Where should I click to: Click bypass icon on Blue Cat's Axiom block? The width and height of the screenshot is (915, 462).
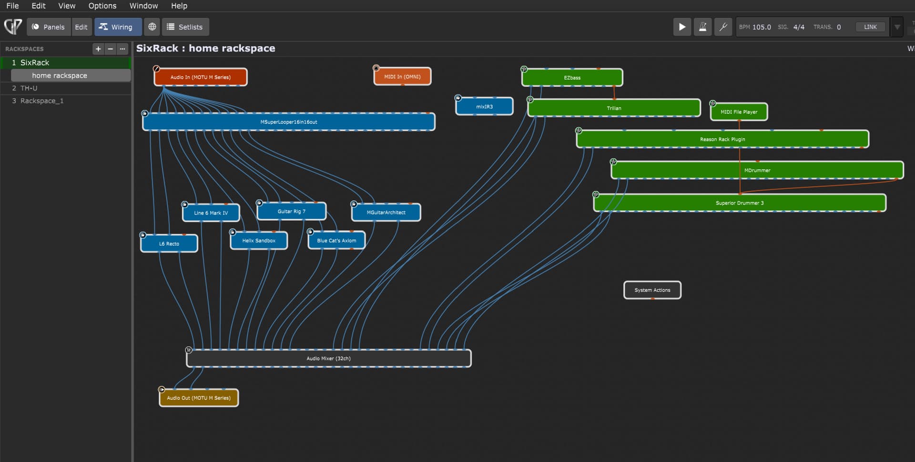tap(310, 232)
